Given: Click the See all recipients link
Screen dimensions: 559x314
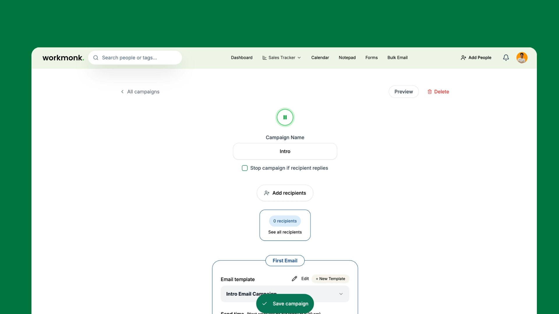Looking at the screenshot, I should [285, 232].
